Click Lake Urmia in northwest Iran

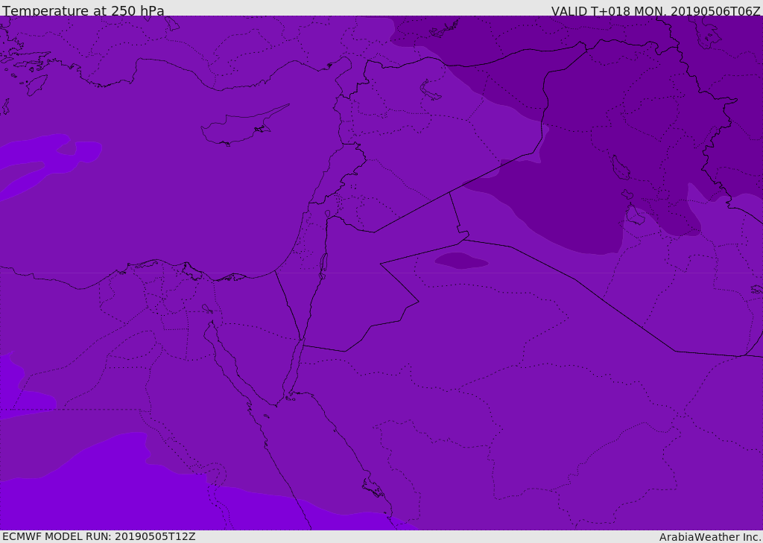[x=620, y=168]
